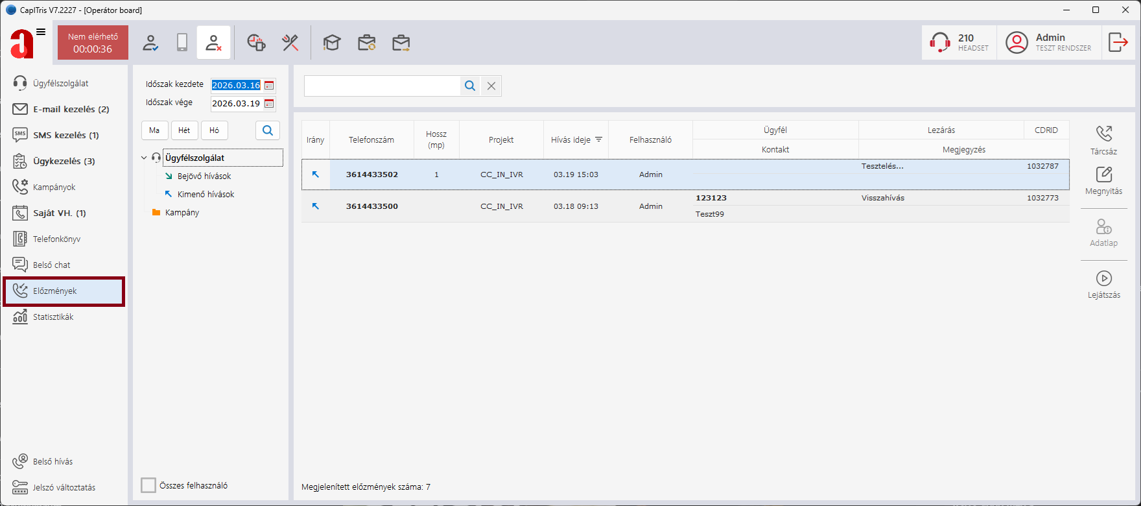1141x506 pixels.
Task: Click the logout icon at top right
Action: click(1118, 43)
